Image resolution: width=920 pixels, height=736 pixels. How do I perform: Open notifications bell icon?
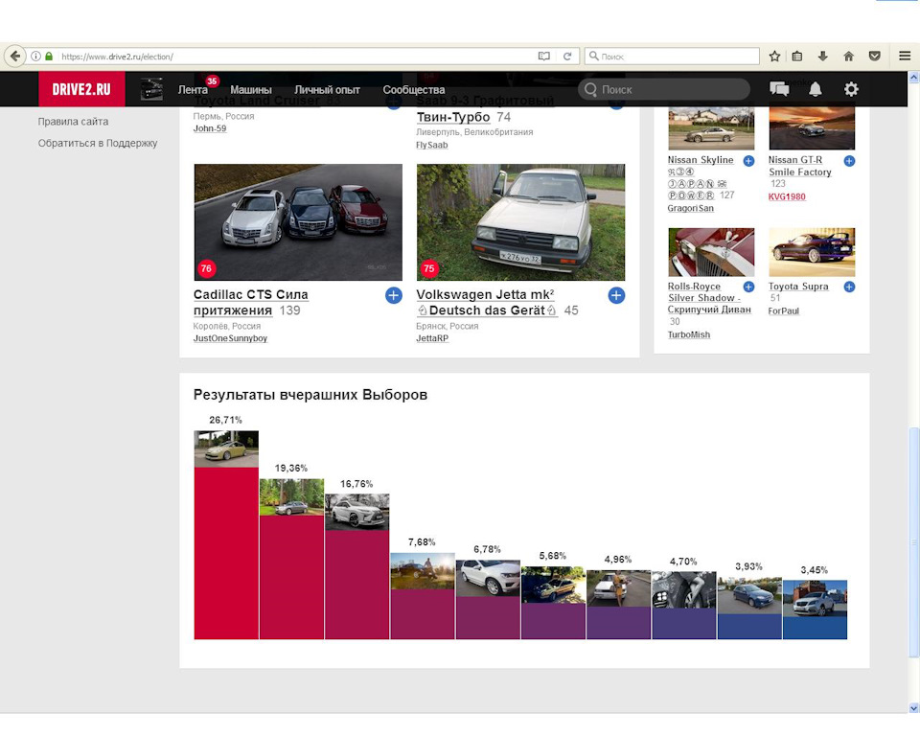click(815, 89)
